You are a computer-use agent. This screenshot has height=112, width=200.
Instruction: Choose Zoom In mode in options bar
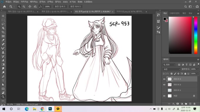19,7
